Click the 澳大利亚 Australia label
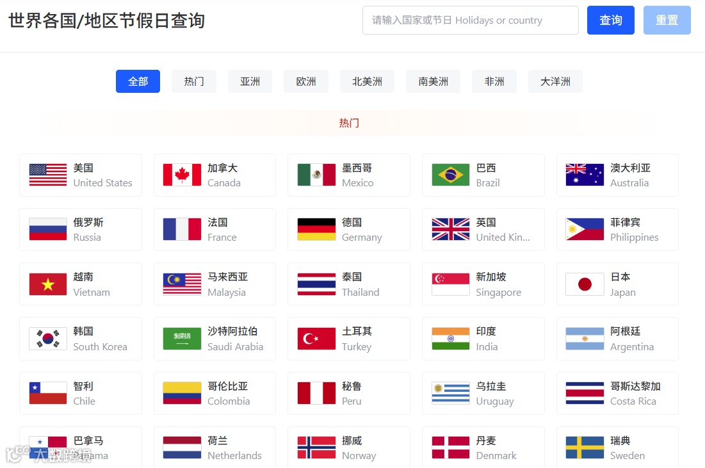Screen dimensions: 705x468 (630, 175)
